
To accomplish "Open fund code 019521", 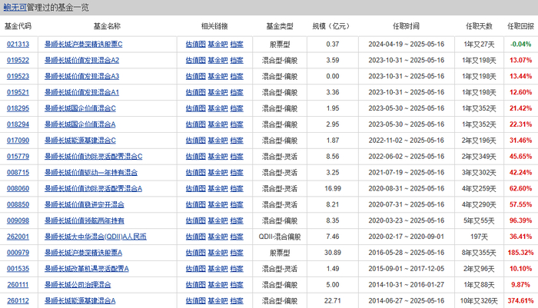I will (x=18, y=92).
